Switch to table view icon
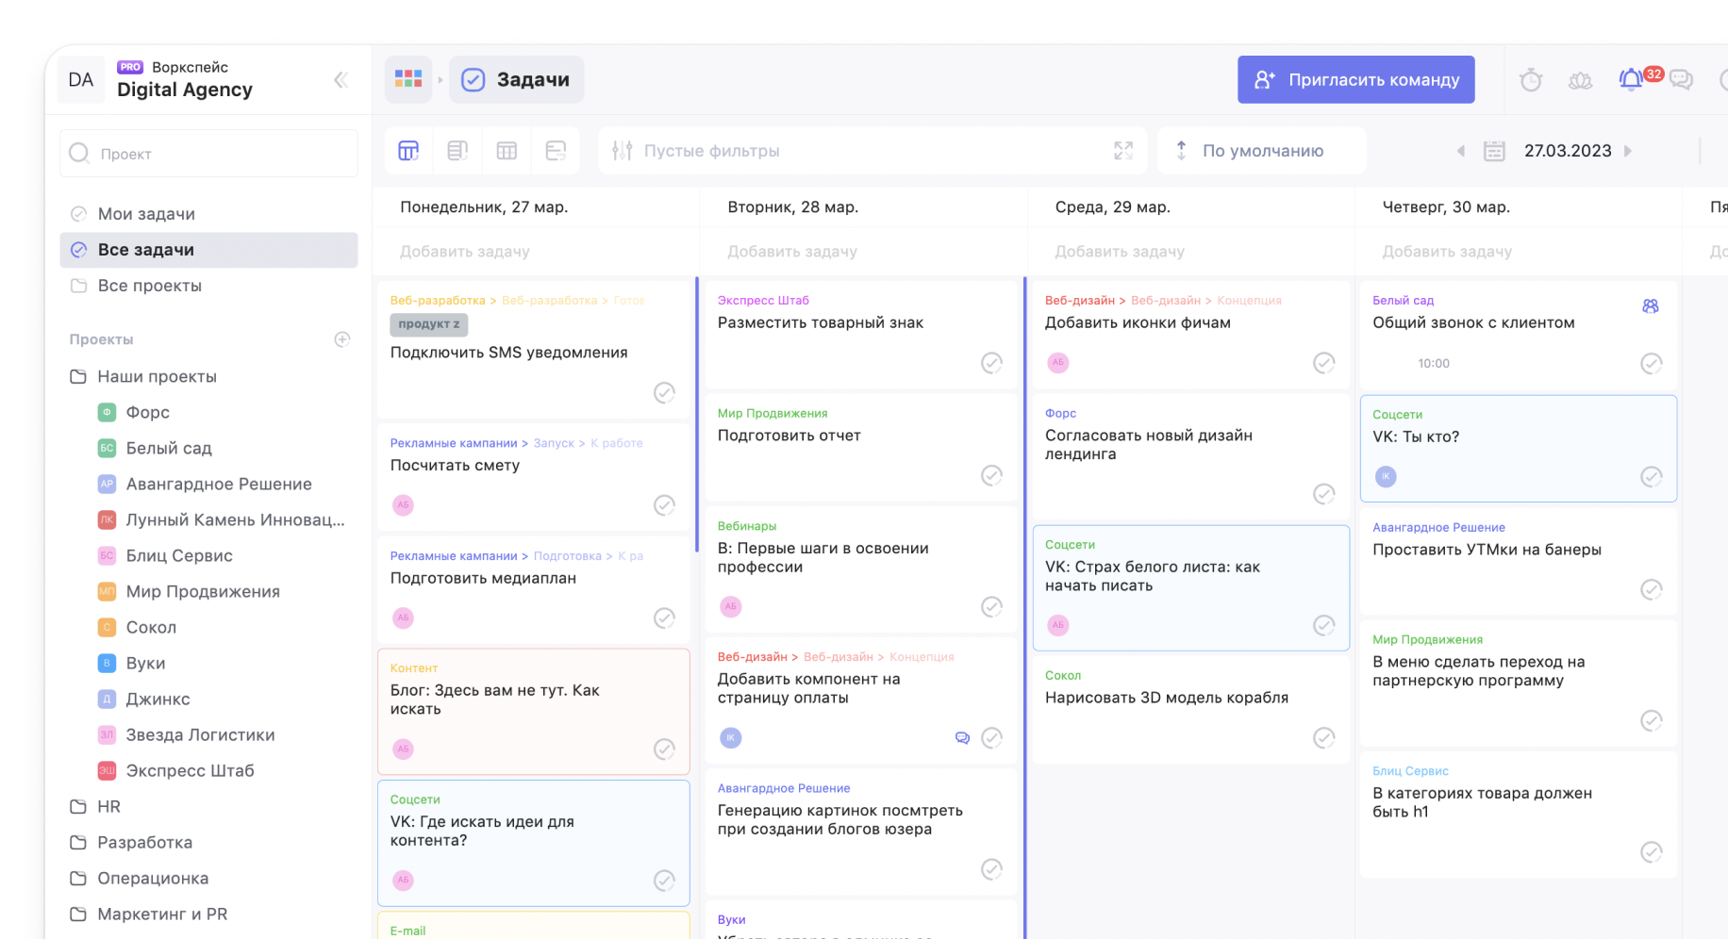Screen dimensions: 1728x939 (507, 151)
